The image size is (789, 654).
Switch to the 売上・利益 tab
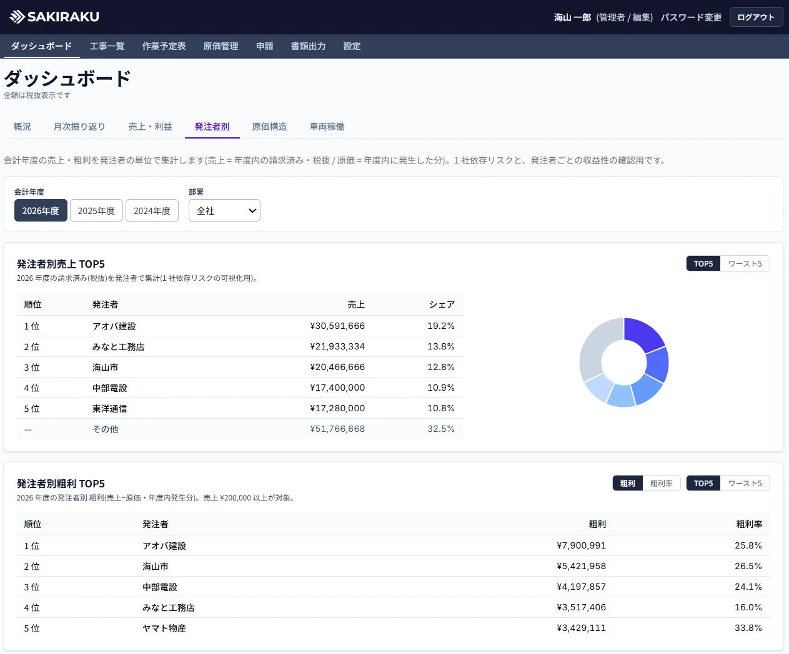click(150, 127)
